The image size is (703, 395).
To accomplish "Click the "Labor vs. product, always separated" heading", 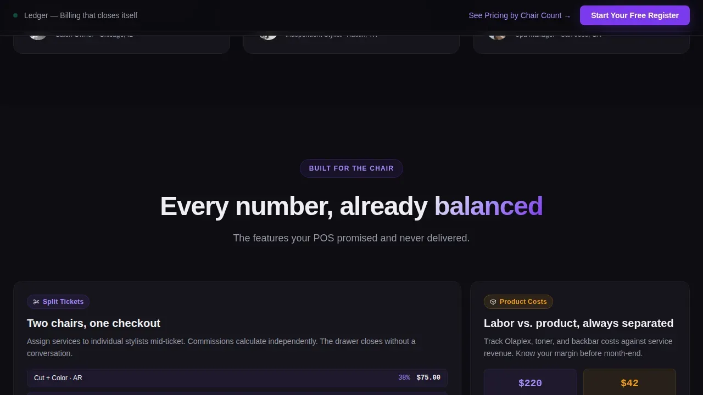I will click(x=579, y=323).
